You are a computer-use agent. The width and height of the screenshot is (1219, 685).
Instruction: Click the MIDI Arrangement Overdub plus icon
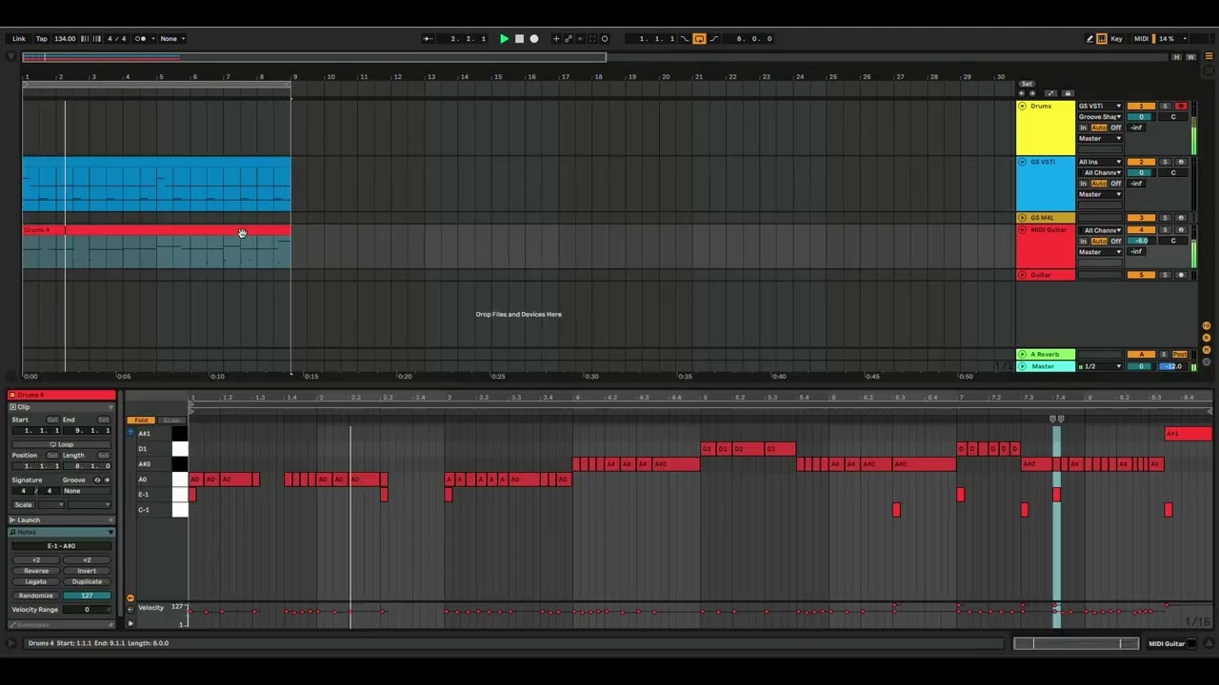(x=556, y=39)
